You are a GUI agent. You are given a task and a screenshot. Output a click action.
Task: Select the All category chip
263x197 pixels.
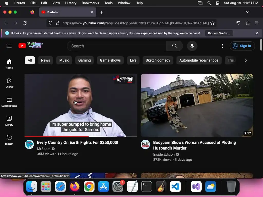[x=30, y=60]
